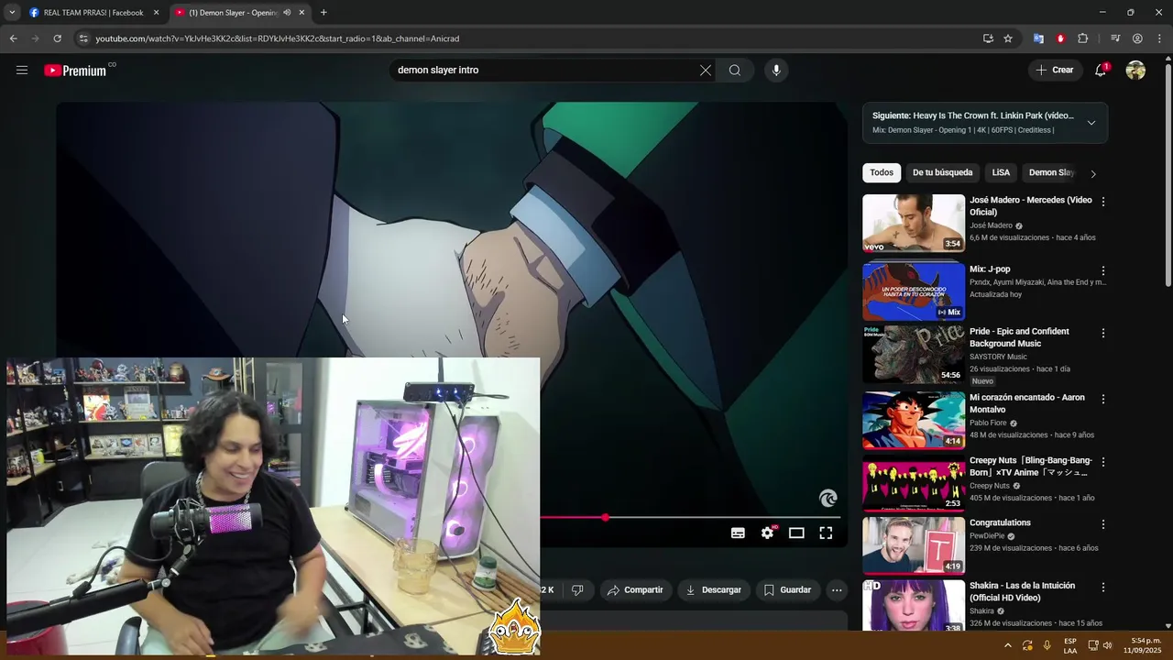Clear the search box with the X
Screen dimensions: 1173x660
[x=706, y=70]
